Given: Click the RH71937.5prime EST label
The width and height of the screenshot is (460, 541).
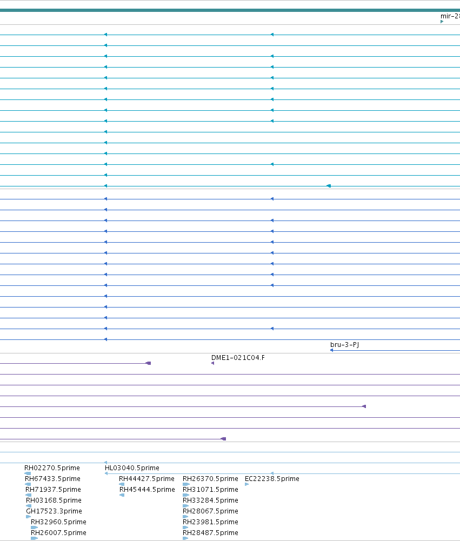Looking at the screenshot, I should 53,490.
